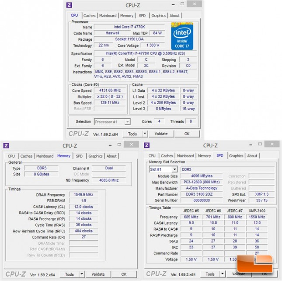Open Mainboard tab in the Memory window
282x281 pixels.
pyautogui.click(x=45, y=156)
